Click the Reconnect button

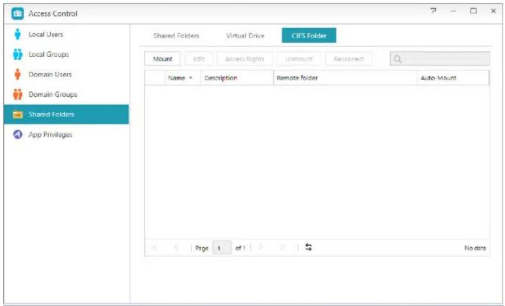point(349,59)
